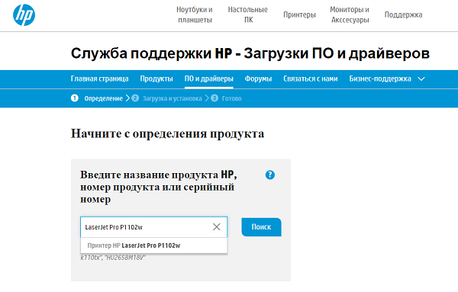This screenshot has width=458, height=292.
Task: Click the HP logo icon
Action: 24,15
